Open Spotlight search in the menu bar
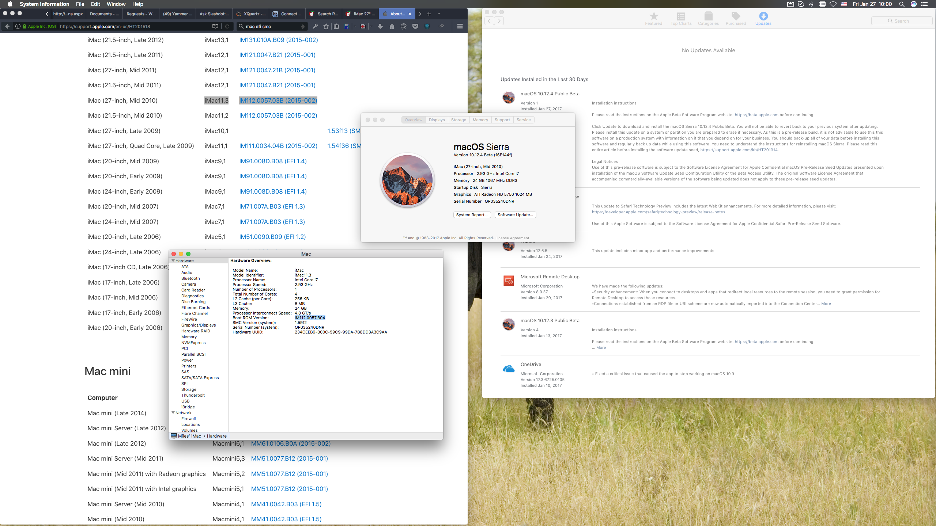Viewport: 936px width, 526px height. click(x=902, y=4)
